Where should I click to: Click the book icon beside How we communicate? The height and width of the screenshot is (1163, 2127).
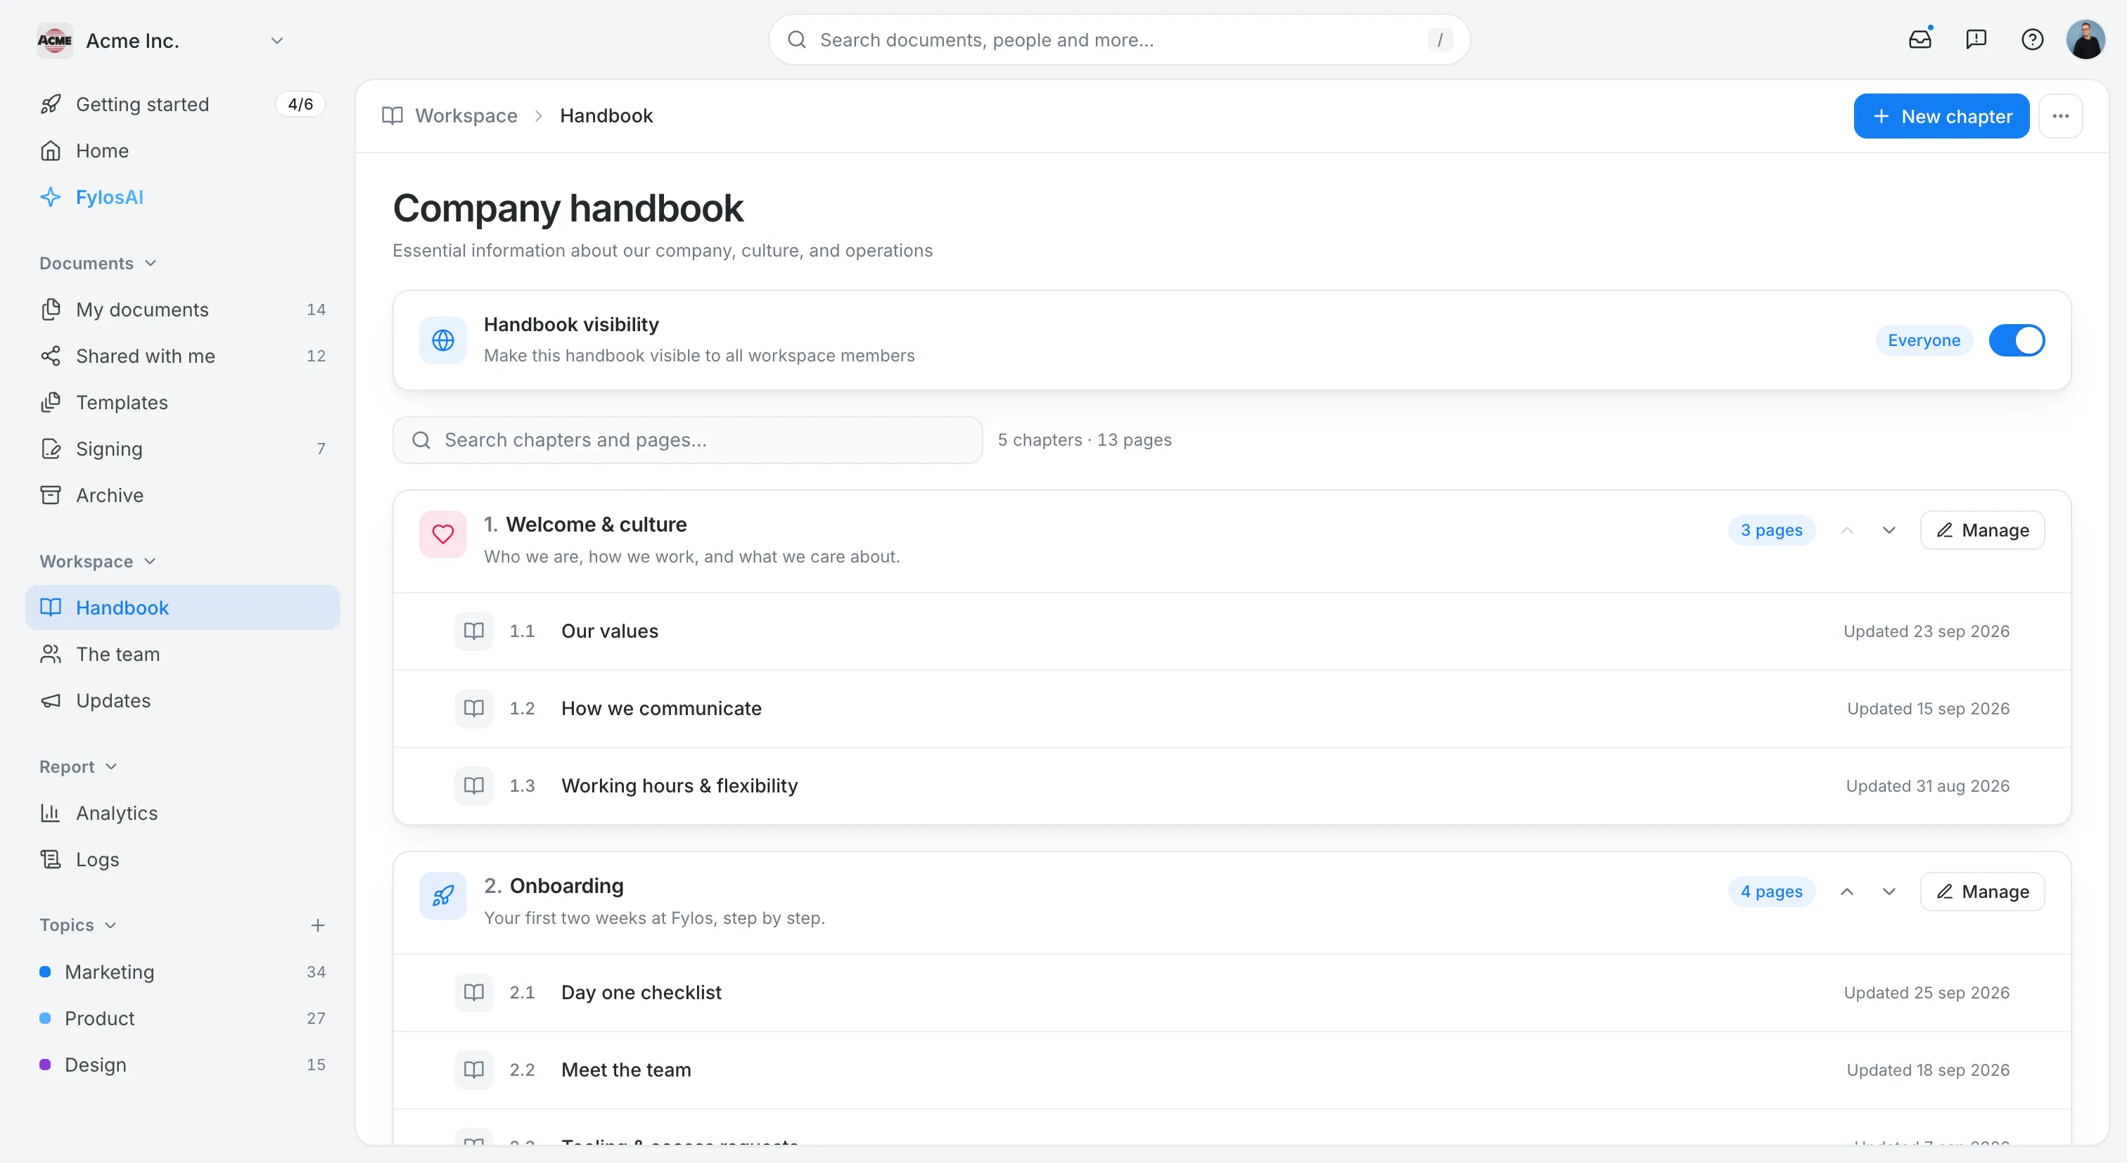click(474, 708)
